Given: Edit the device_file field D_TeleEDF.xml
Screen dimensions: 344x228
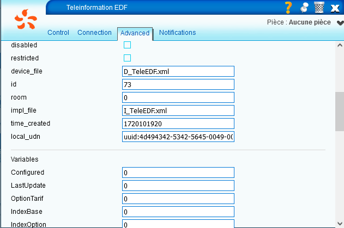Looking at the screenshot, I should [178, 71].
